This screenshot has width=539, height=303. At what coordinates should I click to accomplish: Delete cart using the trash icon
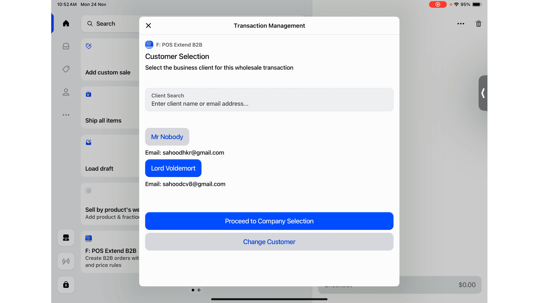(x=478, y=24)
